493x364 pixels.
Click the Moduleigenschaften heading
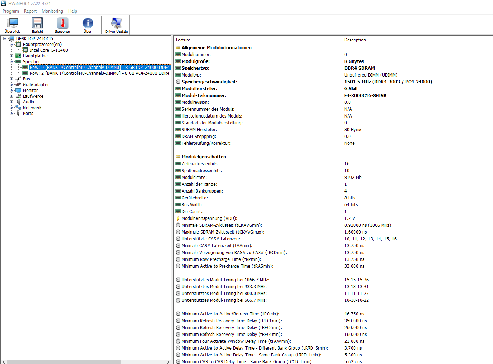(x=204, y=157)
